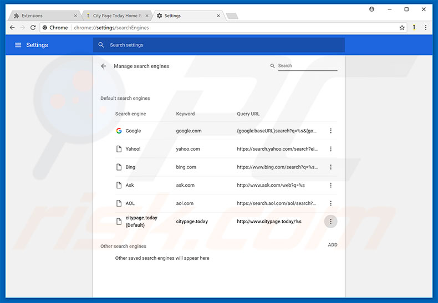Click the back arrow beside Manage search engines
Viewport: 438px width, 303px height.
click(x=104, y=66)
